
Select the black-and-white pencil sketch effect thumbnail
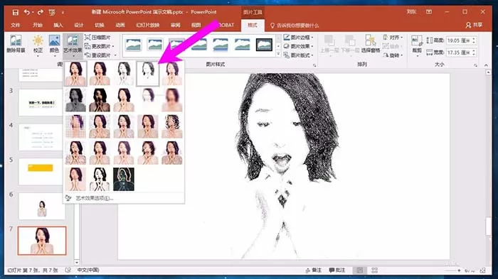click(148, 74)
